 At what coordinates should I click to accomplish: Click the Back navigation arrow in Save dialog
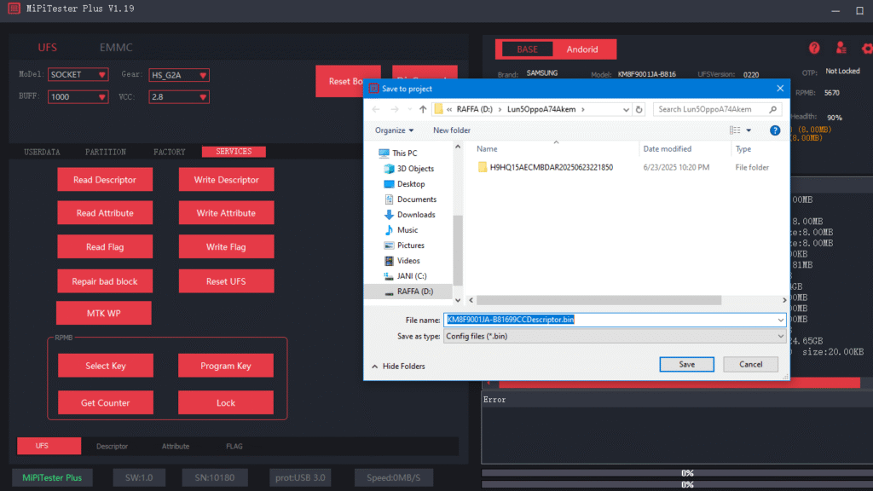(376, 109)
